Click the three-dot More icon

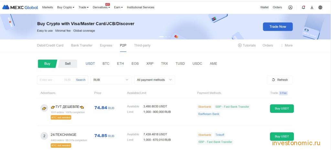click(x=282, y=45)
